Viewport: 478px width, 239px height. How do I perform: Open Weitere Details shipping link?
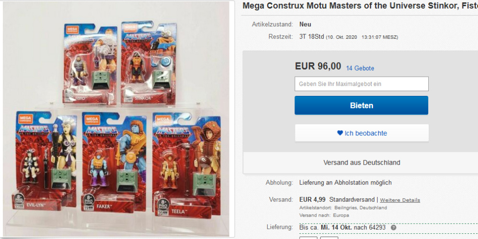(400, 200)
